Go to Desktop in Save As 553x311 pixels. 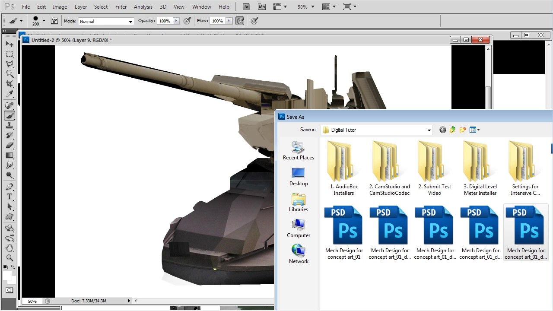(x=299, y=176)
